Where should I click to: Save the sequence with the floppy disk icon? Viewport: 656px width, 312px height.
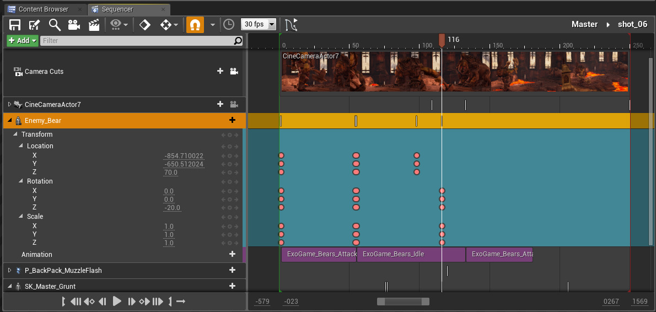15,24
